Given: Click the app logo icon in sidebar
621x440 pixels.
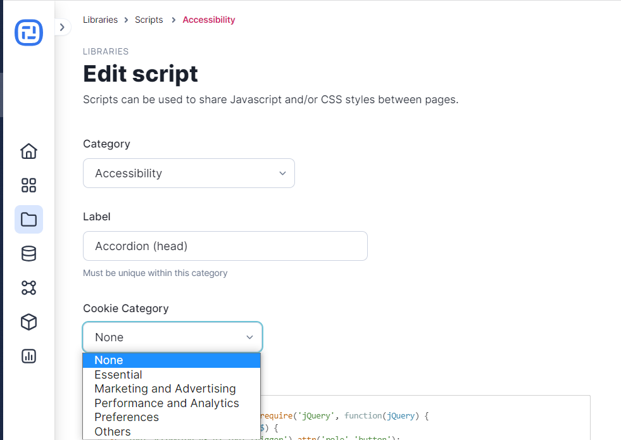Looking at the screenshot, I should click(x=28, y=33).
